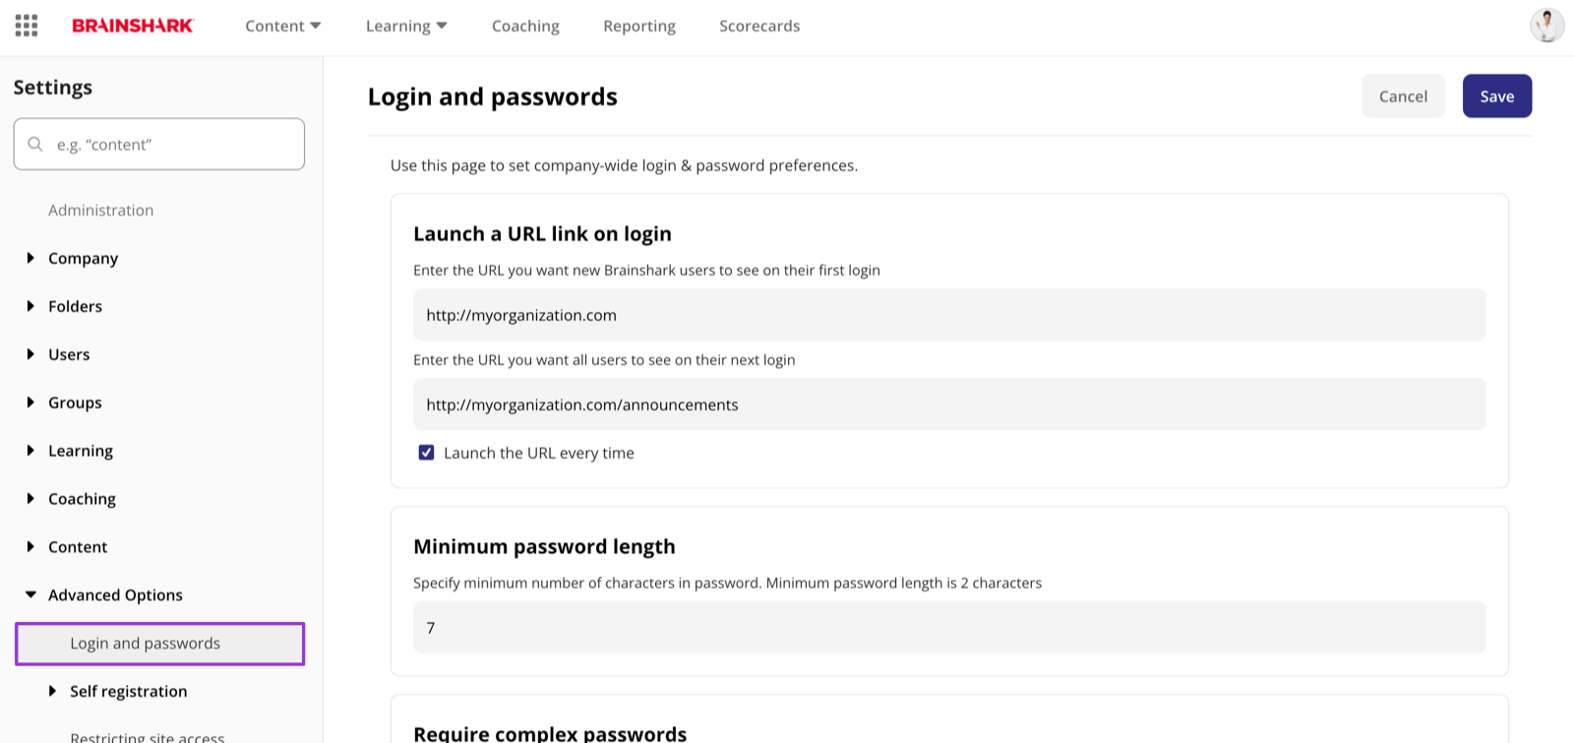Viewport: 1574px width, 743px height.
Task: Click the Users label in sidebar
Action: click(x=69, y=354)
